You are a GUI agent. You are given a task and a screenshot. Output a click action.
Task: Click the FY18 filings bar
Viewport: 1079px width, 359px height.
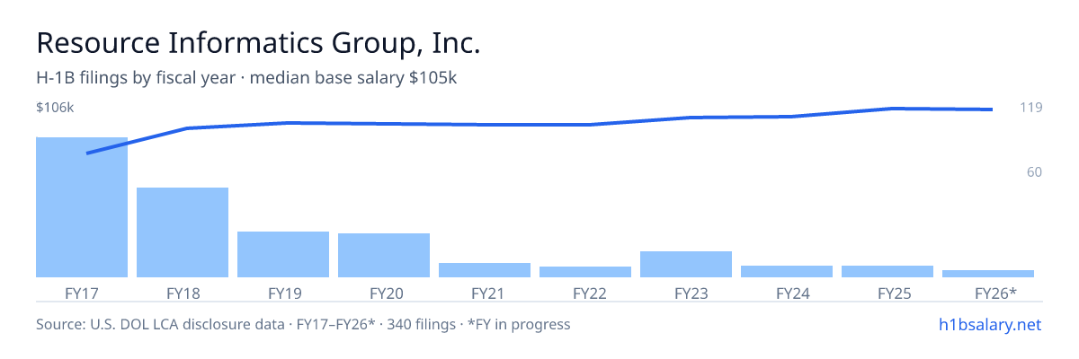coord(183,232)
